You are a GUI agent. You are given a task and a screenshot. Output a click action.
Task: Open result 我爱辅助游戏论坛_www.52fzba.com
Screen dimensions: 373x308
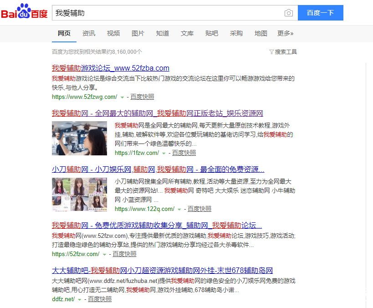111,68
